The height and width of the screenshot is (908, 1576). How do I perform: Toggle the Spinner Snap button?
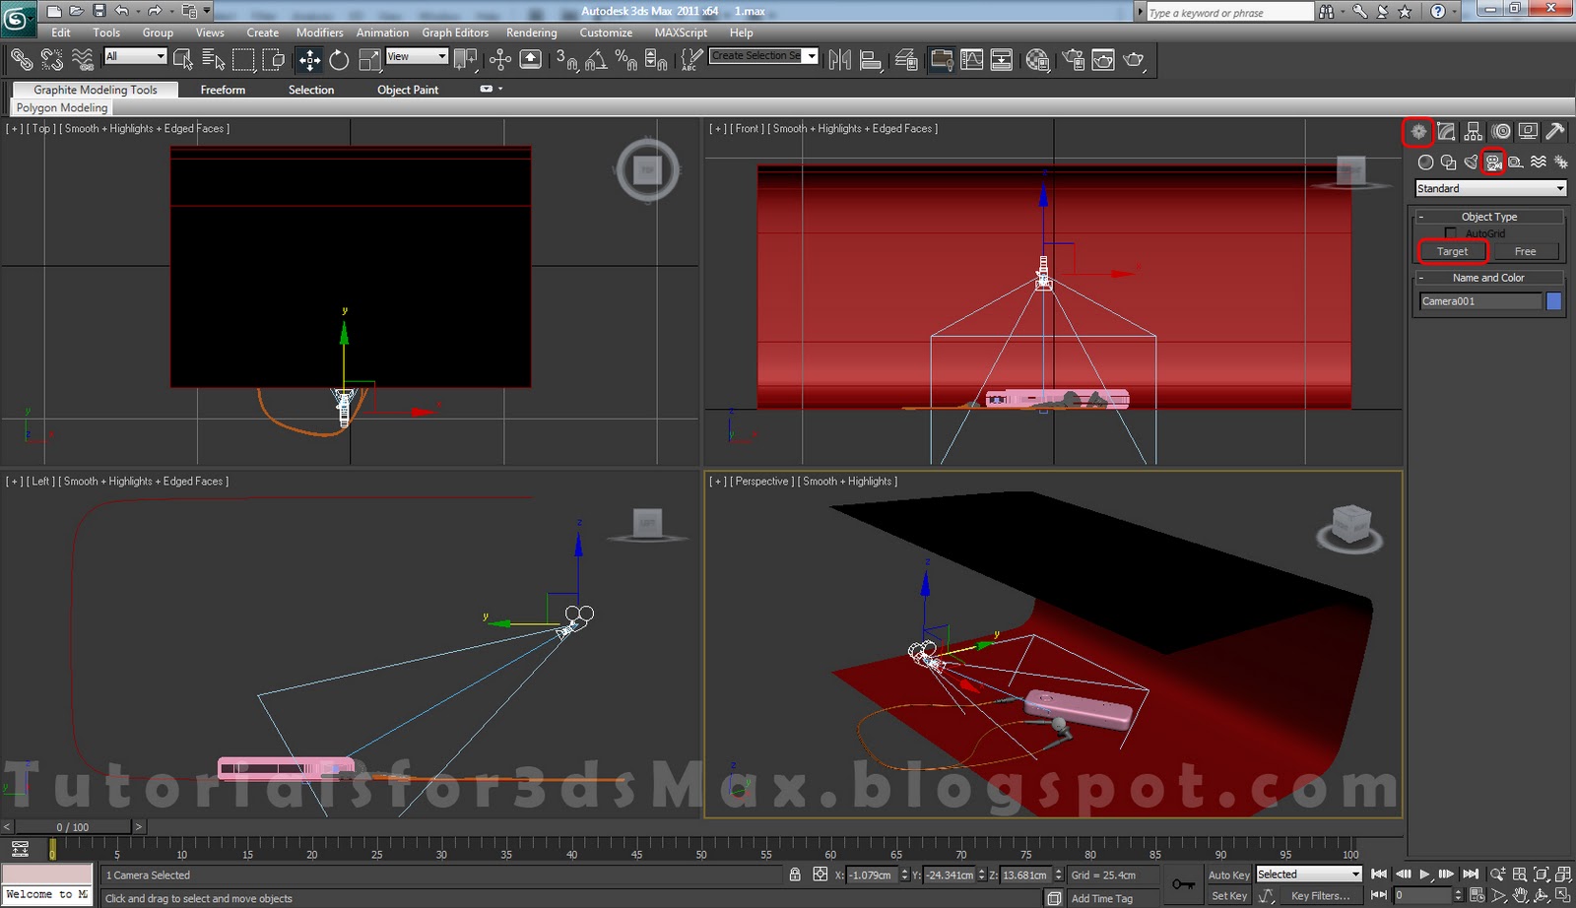pos(656,60)
